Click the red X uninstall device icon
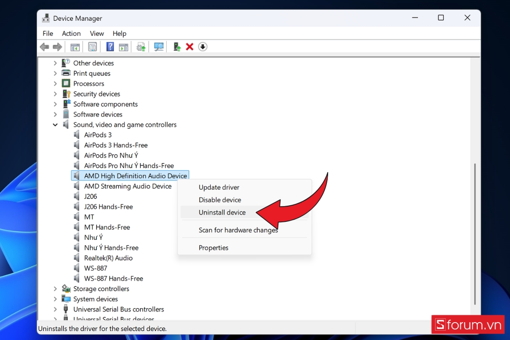Image resolution: width=510 pixels, height=340 pixels. (190, 47)
